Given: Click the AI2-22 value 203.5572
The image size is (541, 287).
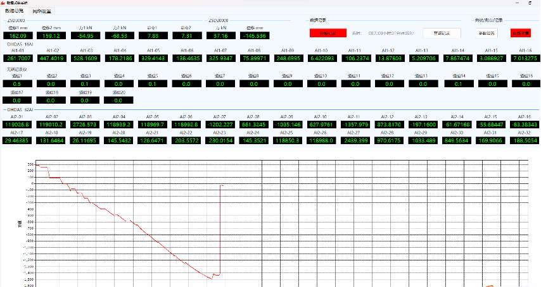Looking at the screenshot, I should pyautogui.click(x=186, y=140).
